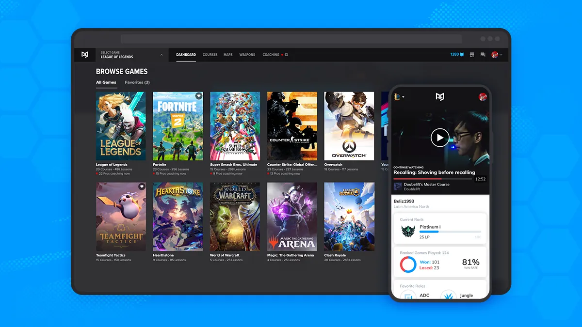
Task: Open the game selector arrow on phone
Action: click(x=403, y=97)
